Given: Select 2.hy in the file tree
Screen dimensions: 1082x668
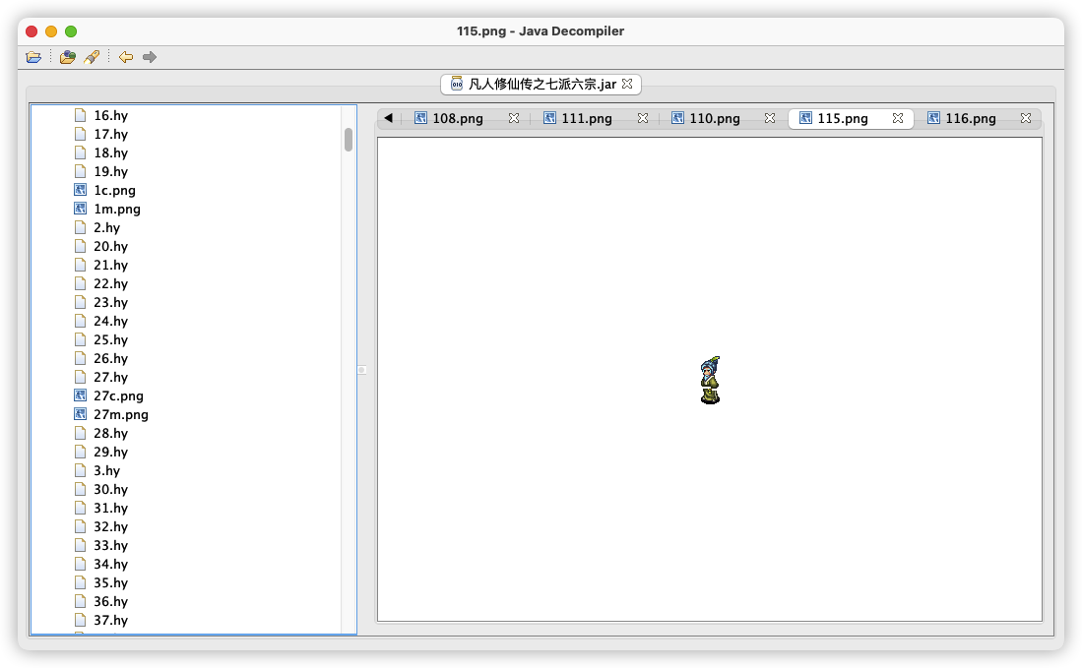Looking at the screenshot, I should [x=107, y=227].
